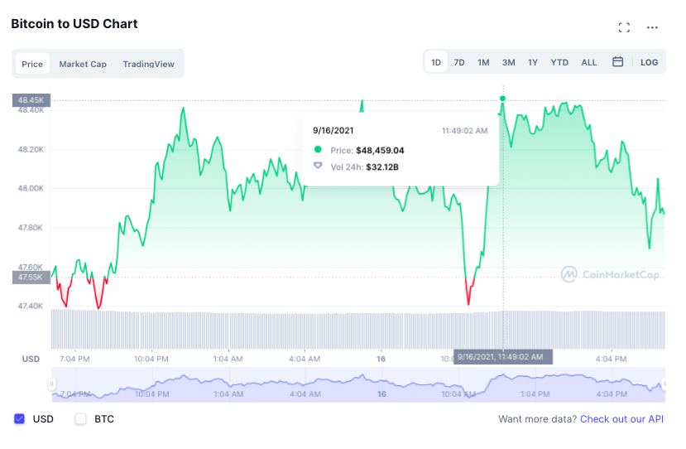
Task: Select the 7D time range
Action: coord(459,62)
